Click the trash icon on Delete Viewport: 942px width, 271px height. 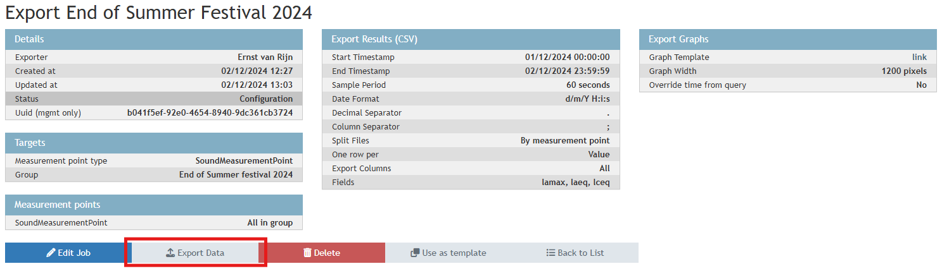(307, 253)
